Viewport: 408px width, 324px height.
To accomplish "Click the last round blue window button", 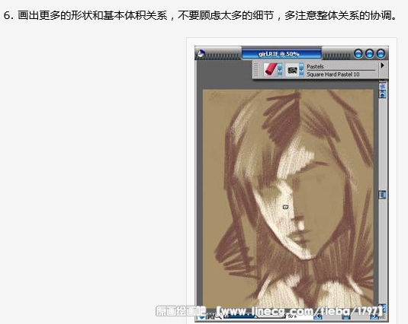I will (381, 54).
